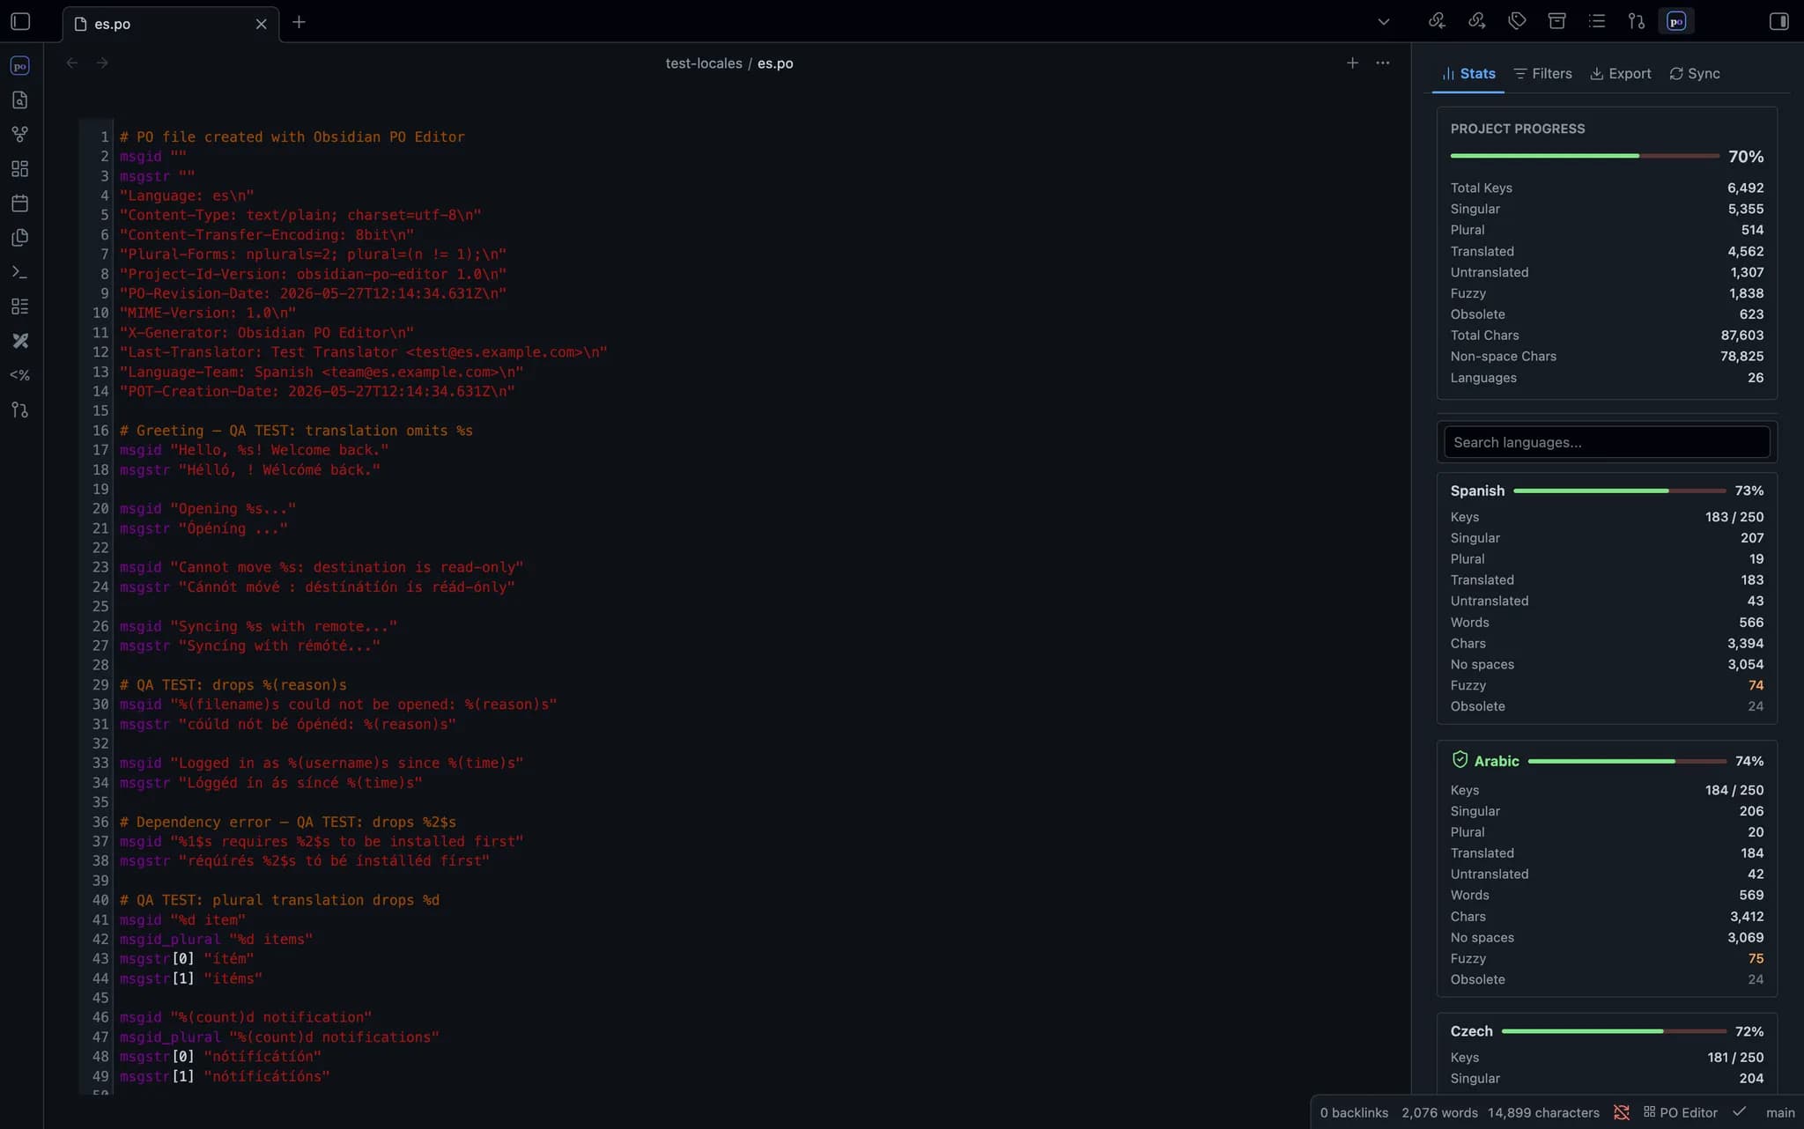The height and width of the screenshot is (1129, 1804).
Task: Open the outline list sidebar icon
Action: pos(1597,21)
